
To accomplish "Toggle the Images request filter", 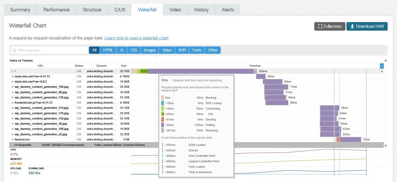I will click(x=150, y=50).
